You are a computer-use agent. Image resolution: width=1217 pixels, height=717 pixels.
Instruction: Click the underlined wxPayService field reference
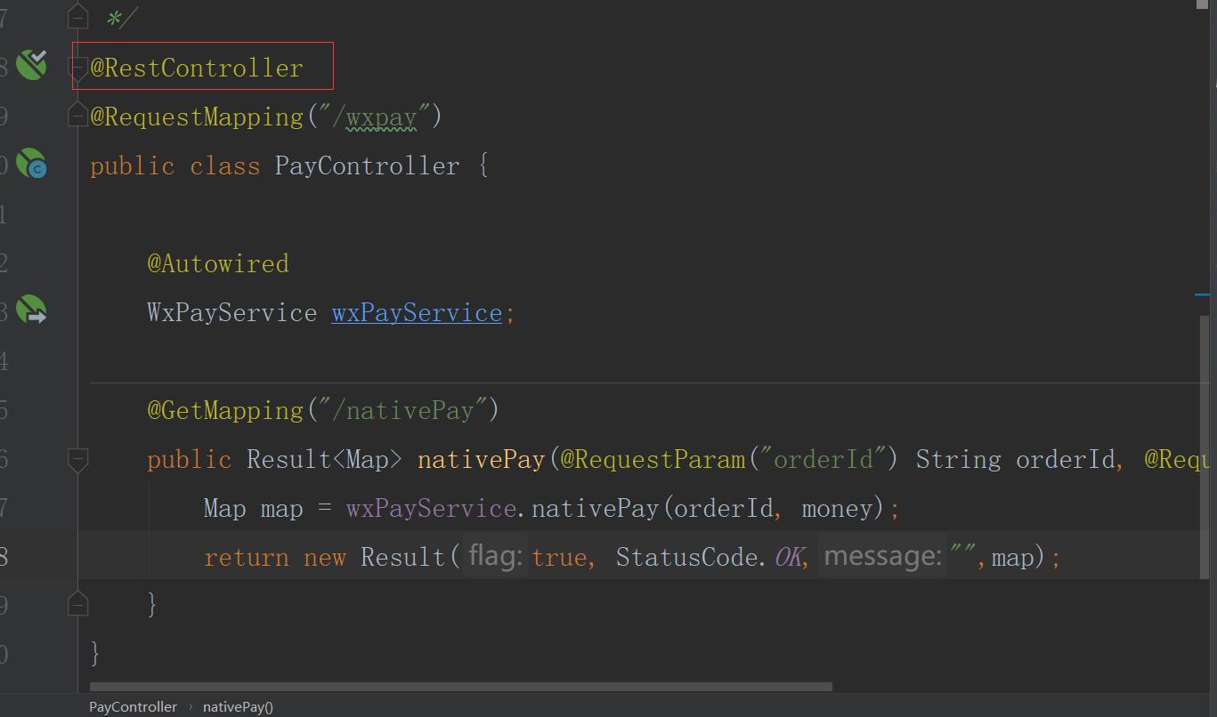(416, 312)
